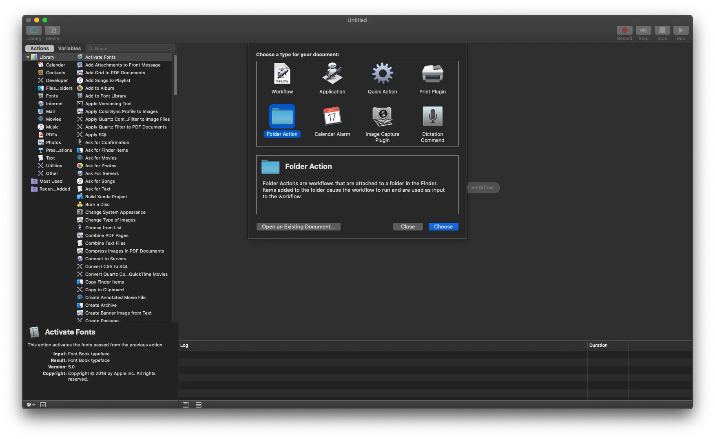The height and width of the screenshot is (439, 715).
Task: Select Apply SQL action
Action: click(124, 135)
